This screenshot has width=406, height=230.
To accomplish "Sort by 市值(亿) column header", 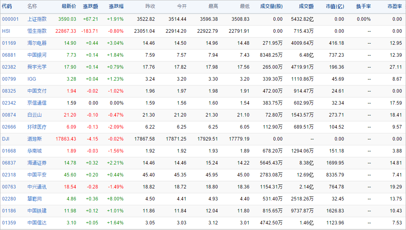I will (335, 6).
